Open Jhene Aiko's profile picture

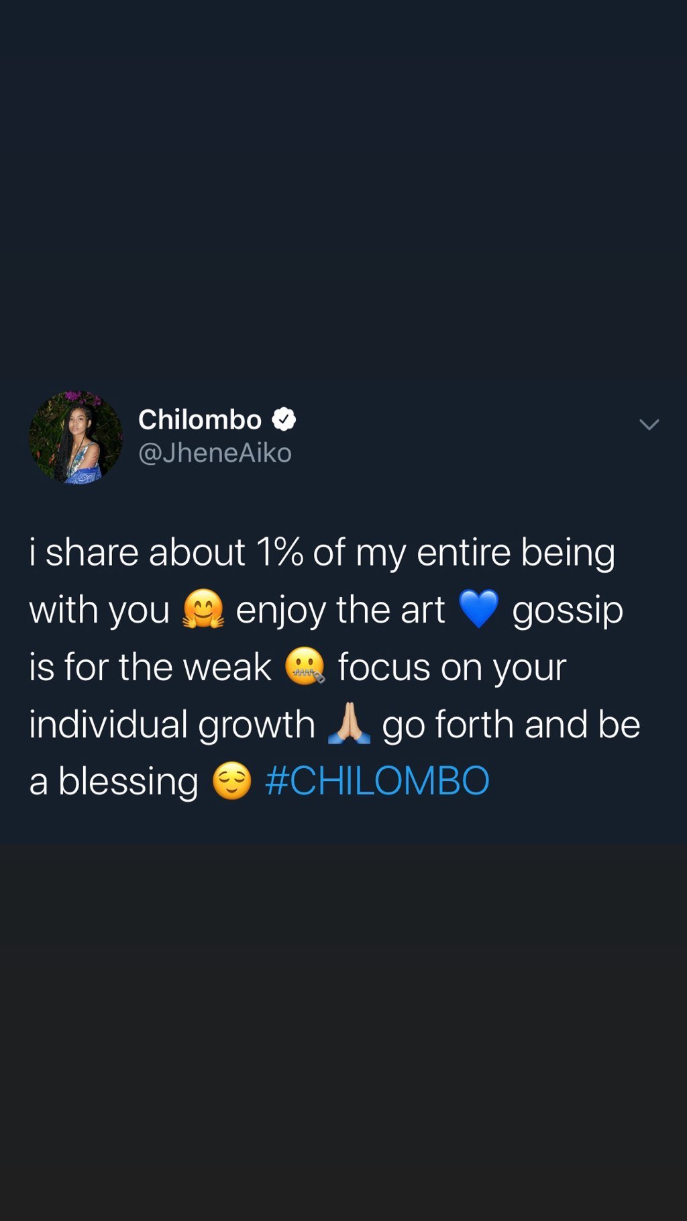pos(76,437)
